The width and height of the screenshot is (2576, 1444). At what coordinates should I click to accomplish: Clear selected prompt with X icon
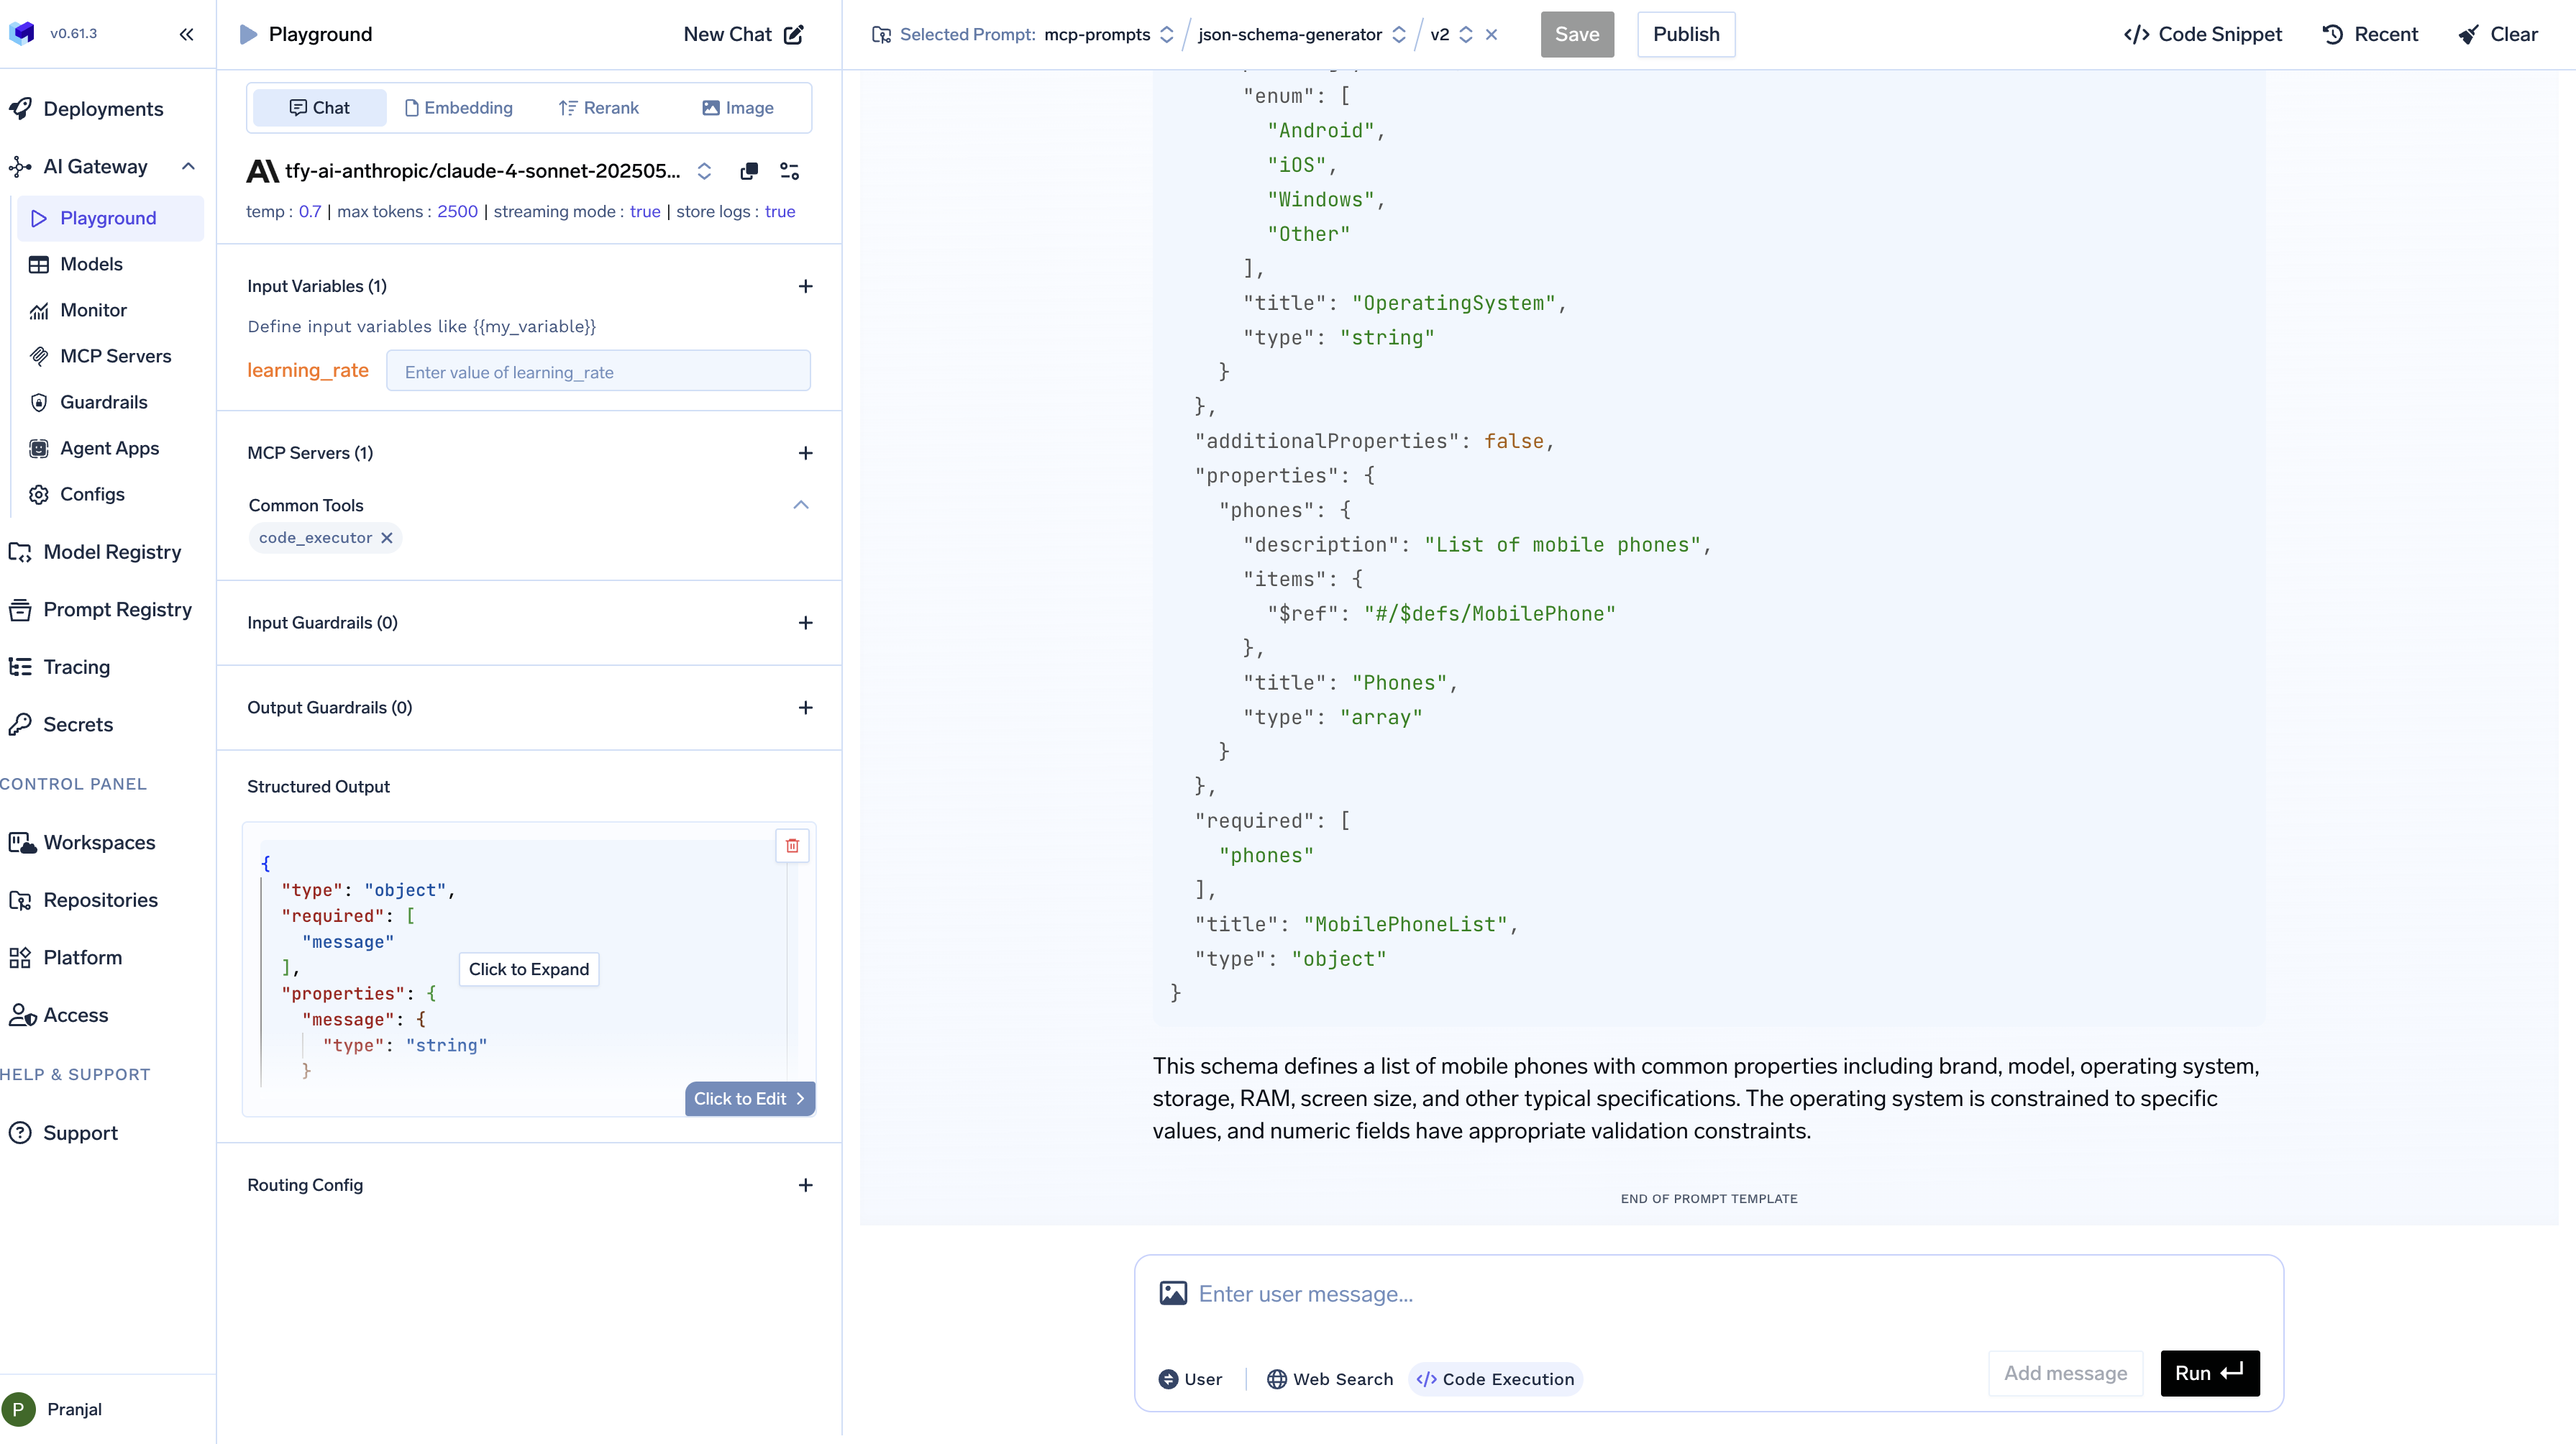click(1491, 34)
